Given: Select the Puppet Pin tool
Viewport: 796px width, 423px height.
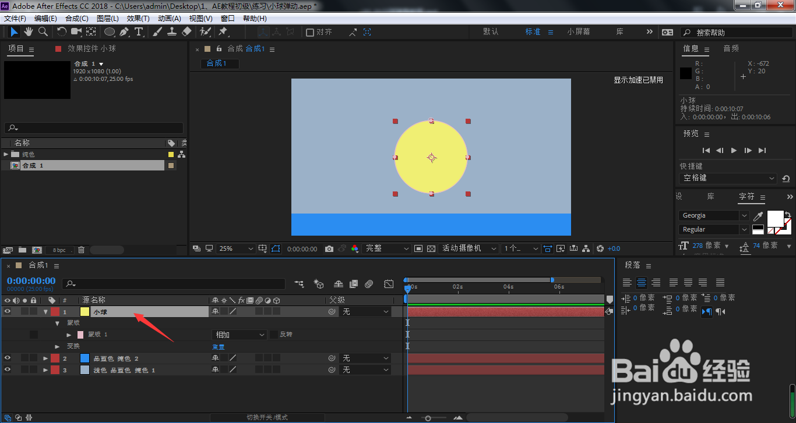Looking at the screenshot, I should tap(223, 31).
